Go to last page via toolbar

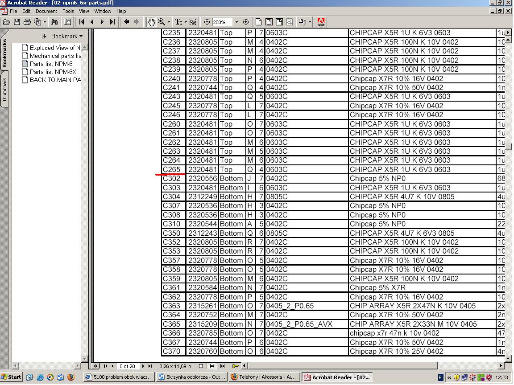coord(112,22)
